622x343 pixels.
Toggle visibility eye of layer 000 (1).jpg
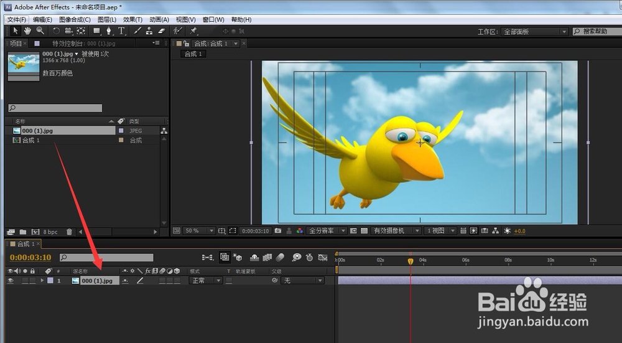[x=11, y=281]
